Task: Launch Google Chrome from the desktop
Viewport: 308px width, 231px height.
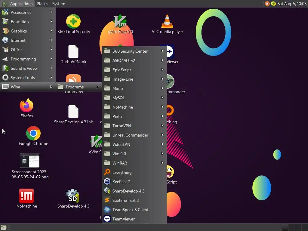Action: [33, 133]
